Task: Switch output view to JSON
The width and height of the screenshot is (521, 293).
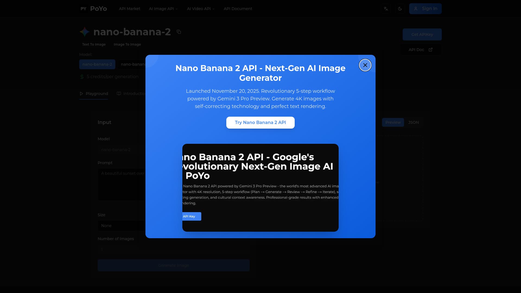Action: click(x=413, y=122)
